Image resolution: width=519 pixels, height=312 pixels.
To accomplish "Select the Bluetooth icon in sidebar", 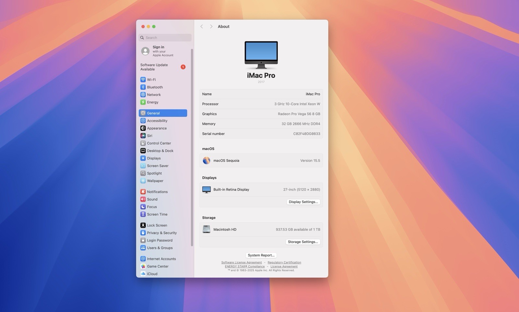I will point(143,87).
